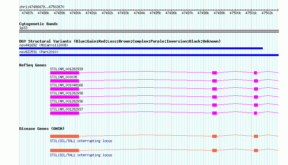Click the 47493k ruler tick label
The height and width of the screenshot is (165, 288).
click(x=123, y=13)
